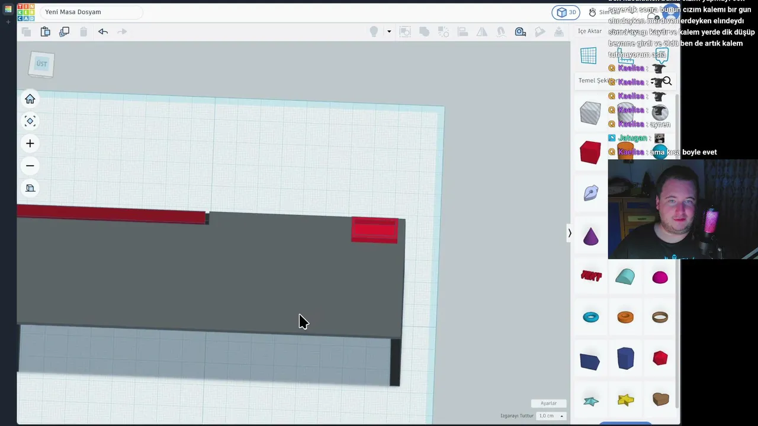Viewport: 758px width, 426px height.
Task: Select the Workplane grid tool
Action: click(x=589, y=56)
